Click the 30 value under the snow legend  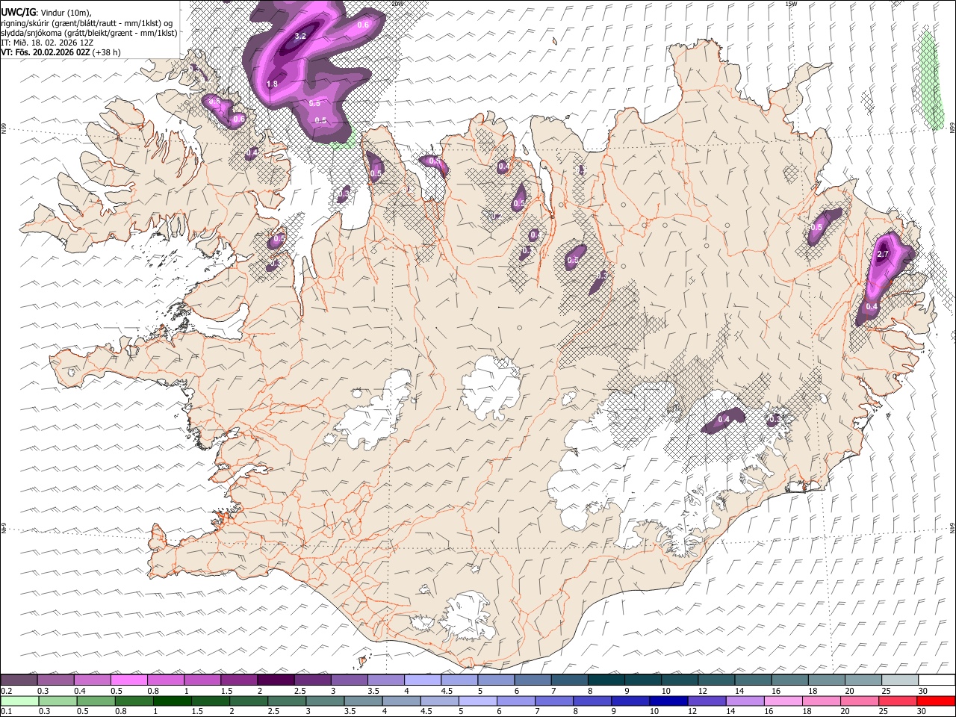point(923,691)
